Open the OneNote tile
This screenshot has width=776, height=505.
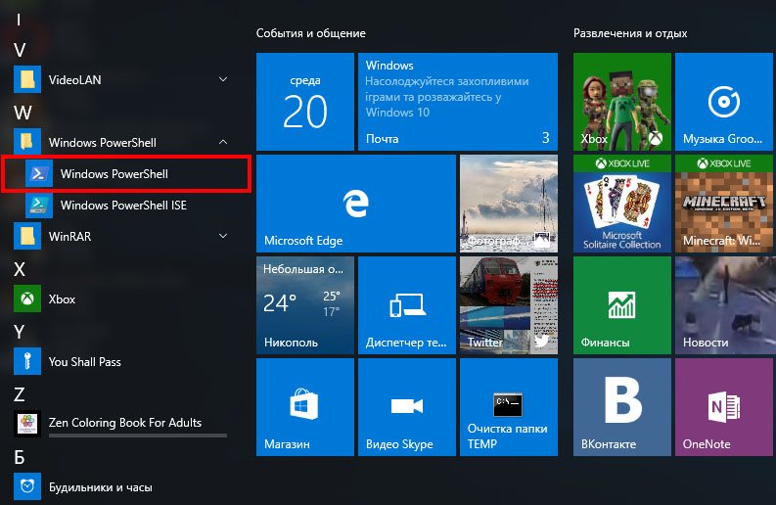coord(724,407)
